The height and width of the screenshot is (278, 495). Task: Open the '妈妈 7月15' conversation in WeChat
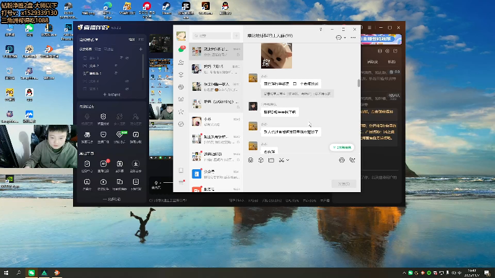pos(216,69)
